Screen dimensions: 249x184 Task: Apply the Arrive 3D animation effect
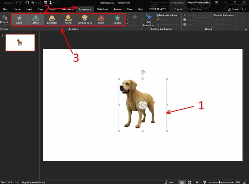click(35, 20)
